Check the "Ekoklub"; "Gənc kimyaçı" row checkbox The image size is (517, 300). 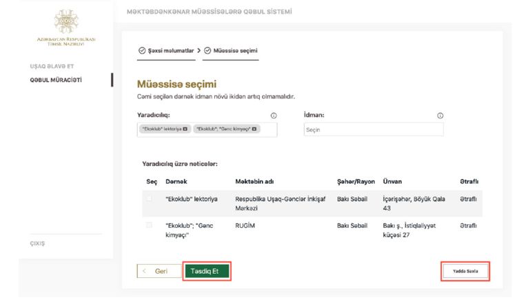[148, 225]
